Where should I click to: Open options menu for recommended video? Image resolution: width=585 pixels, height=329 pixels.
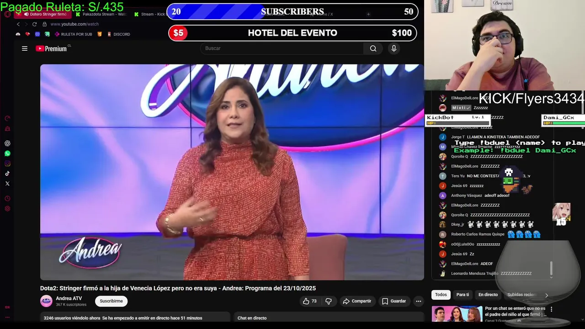tap(551, 309)
